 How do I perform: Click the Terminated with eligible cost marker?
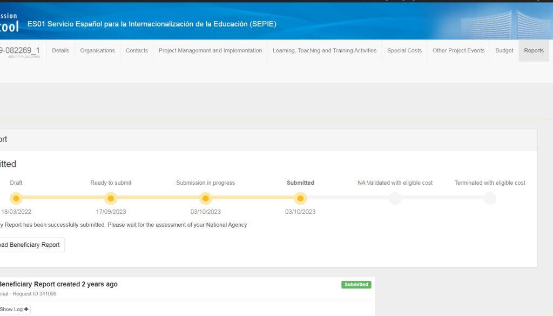490,199
